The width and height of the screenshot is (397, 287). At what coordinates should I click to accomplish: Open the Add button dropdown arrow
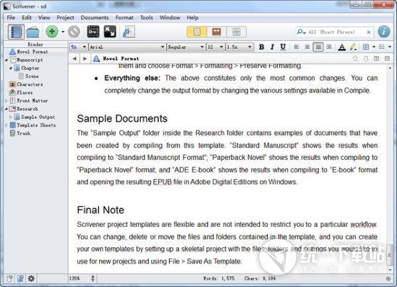pos(63,32)
